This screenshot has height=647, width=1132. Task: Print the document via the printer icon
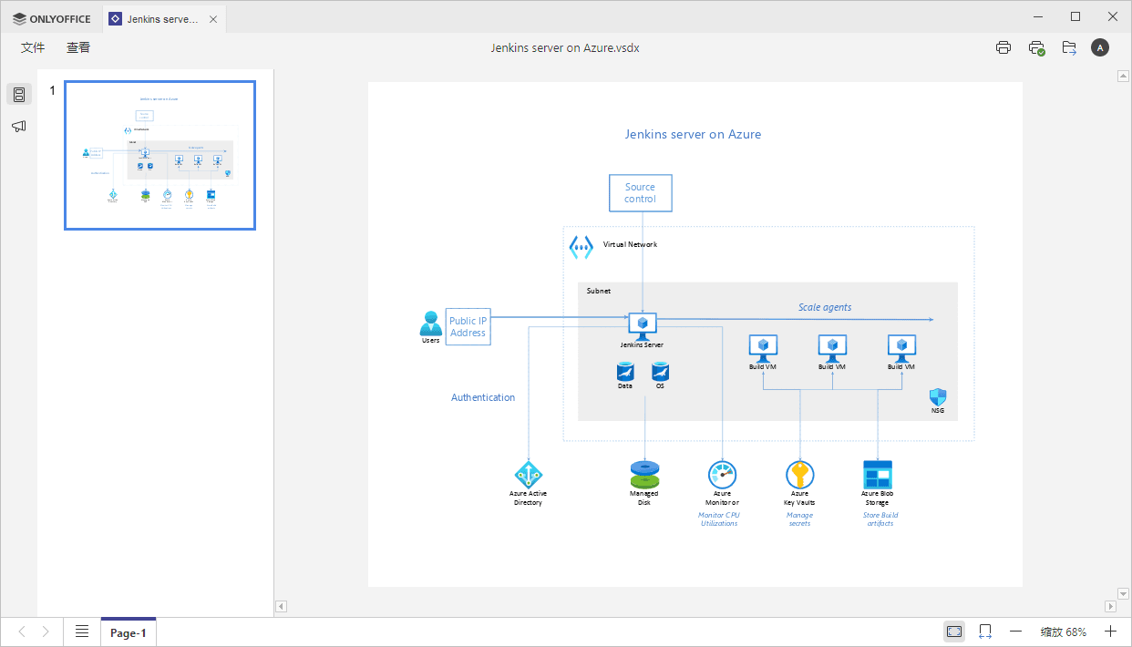[1003, 47]
